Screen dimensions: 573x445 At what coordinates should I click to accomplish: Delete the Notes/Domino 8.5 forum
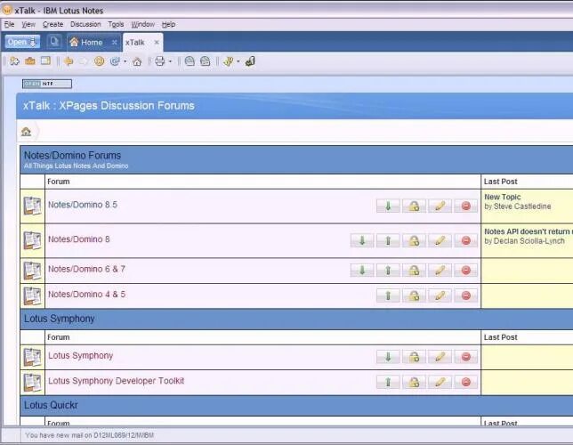[x=466, y=206]
